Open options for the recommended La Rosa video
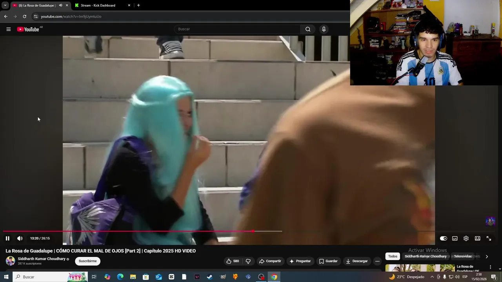Viewport: 502px width, 282px height. coord(490,267)
